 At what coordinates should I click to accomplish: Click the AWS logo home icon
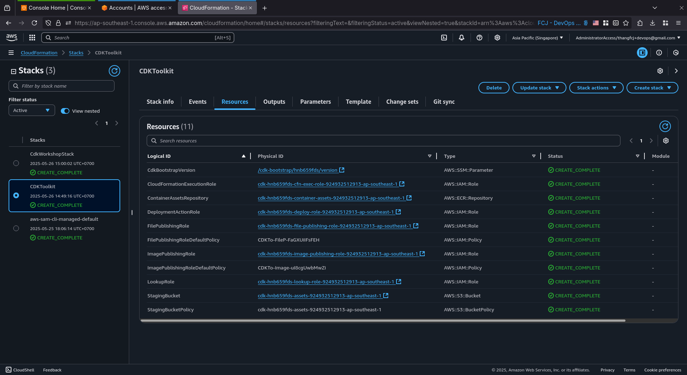[12, 38]
